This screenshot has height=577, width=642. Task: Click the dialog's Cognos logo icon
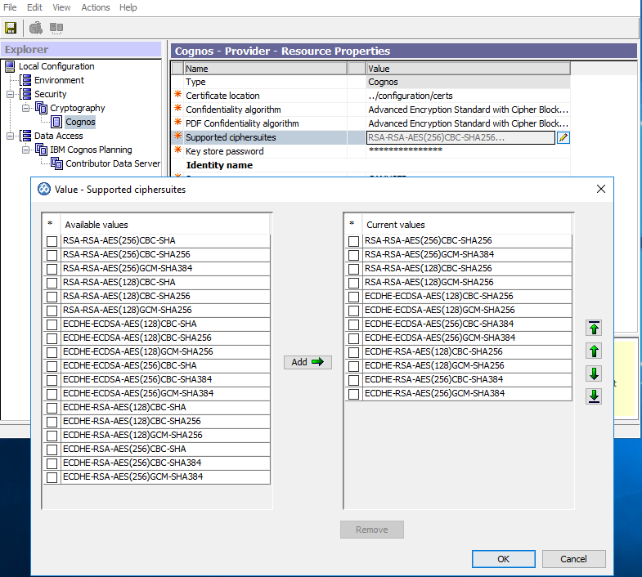(44, 189)
